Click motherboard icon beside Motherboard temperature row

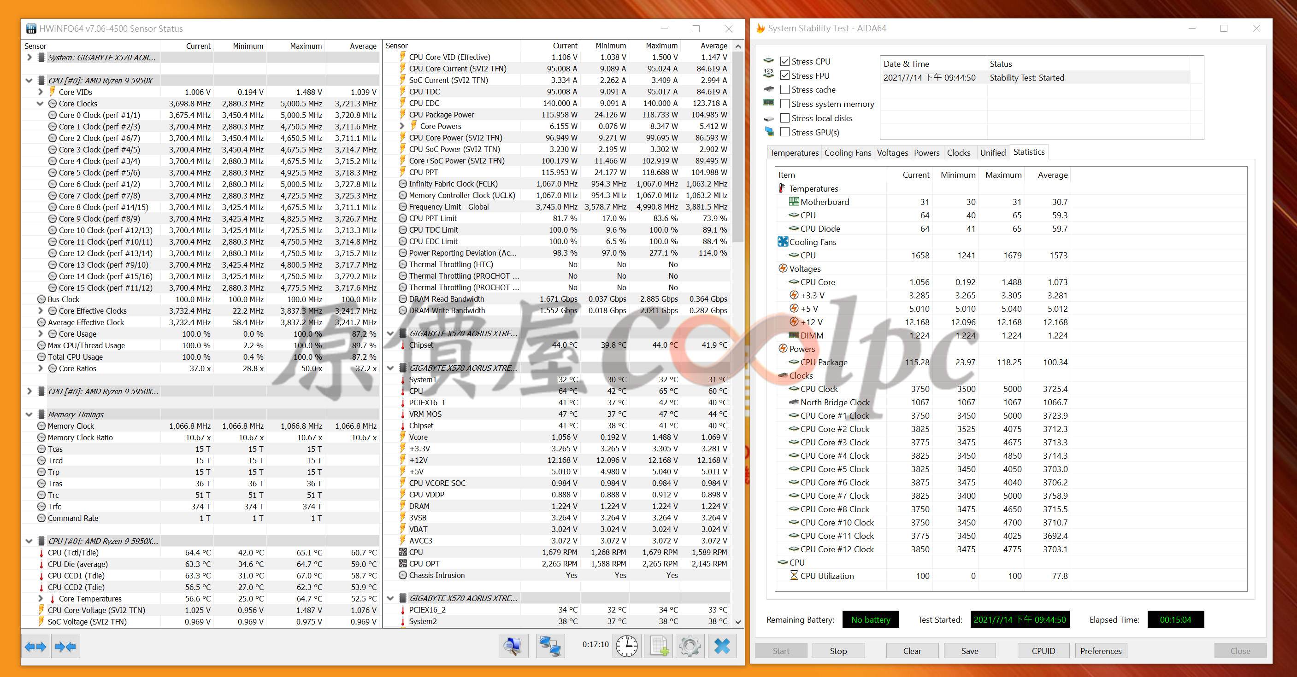coord(794,202)
